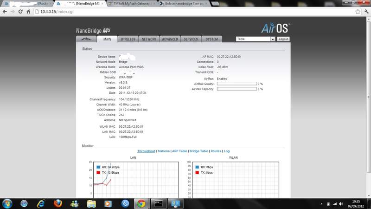This screenshot has width=371, height=209.
Task: Open the network monitor app on the taskbar
Action: [176, 203]
